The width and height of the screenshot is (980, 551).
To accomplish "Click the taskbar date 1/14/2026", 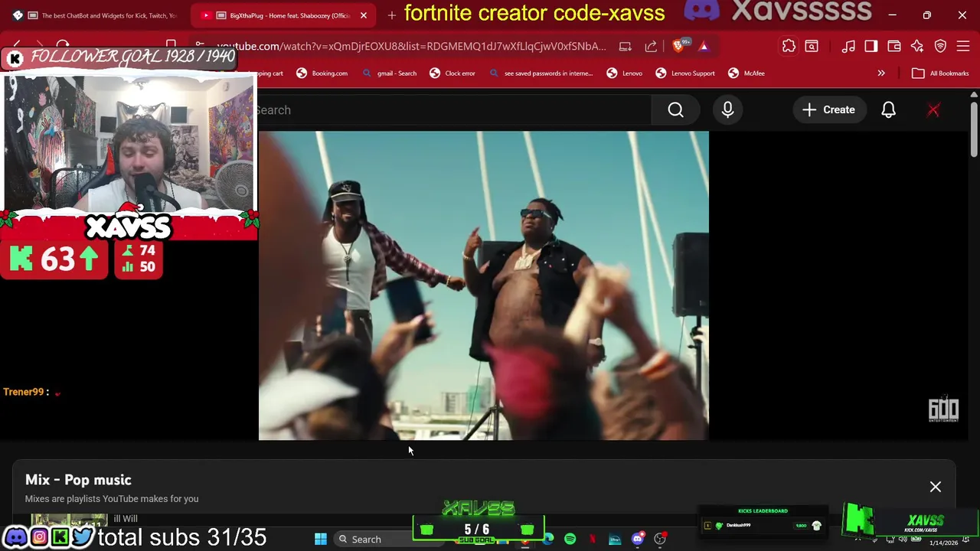I will (943, 543).
